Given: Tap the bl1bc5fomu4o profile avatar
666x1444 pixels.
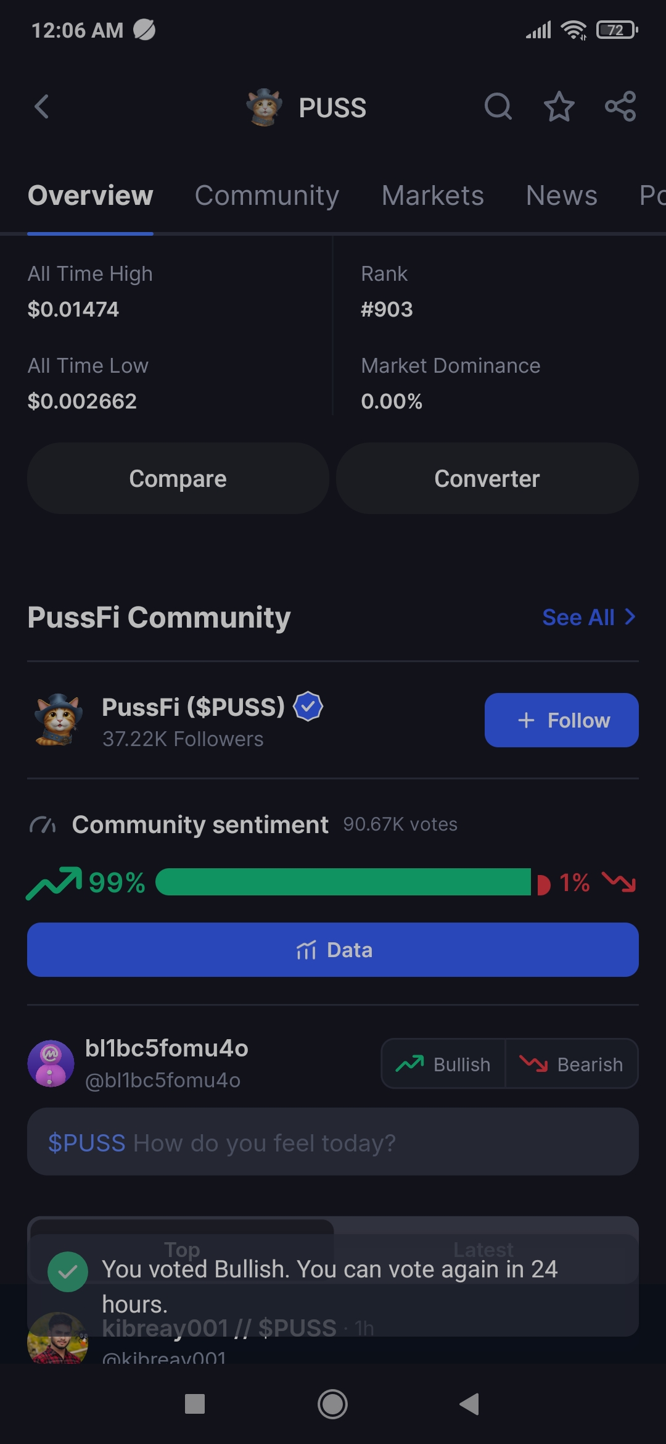Looking at the screenshot, I should click(x=51, y=1063).
